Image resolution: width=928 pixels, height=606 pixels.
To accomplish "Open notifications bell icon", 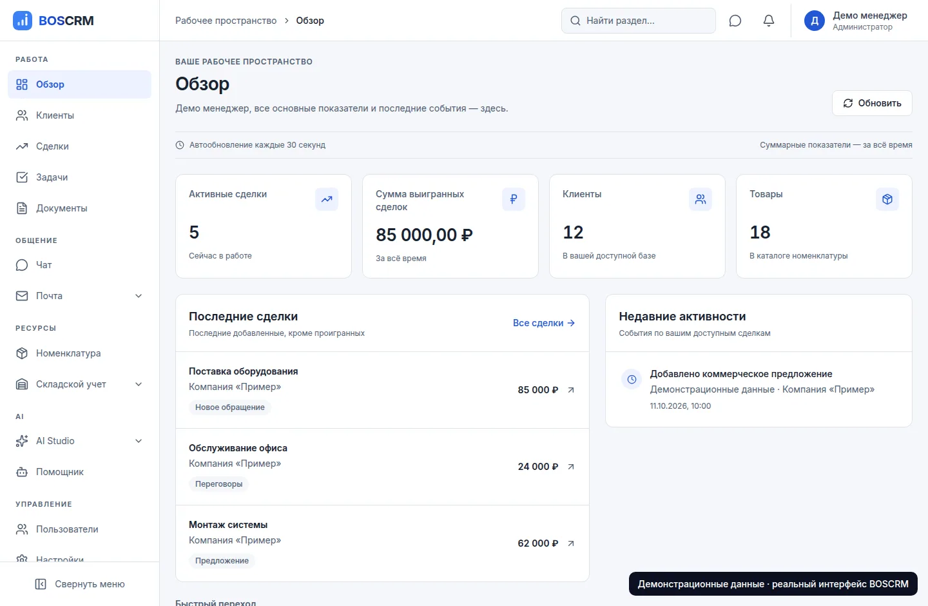I will click(x=769, y=21).
